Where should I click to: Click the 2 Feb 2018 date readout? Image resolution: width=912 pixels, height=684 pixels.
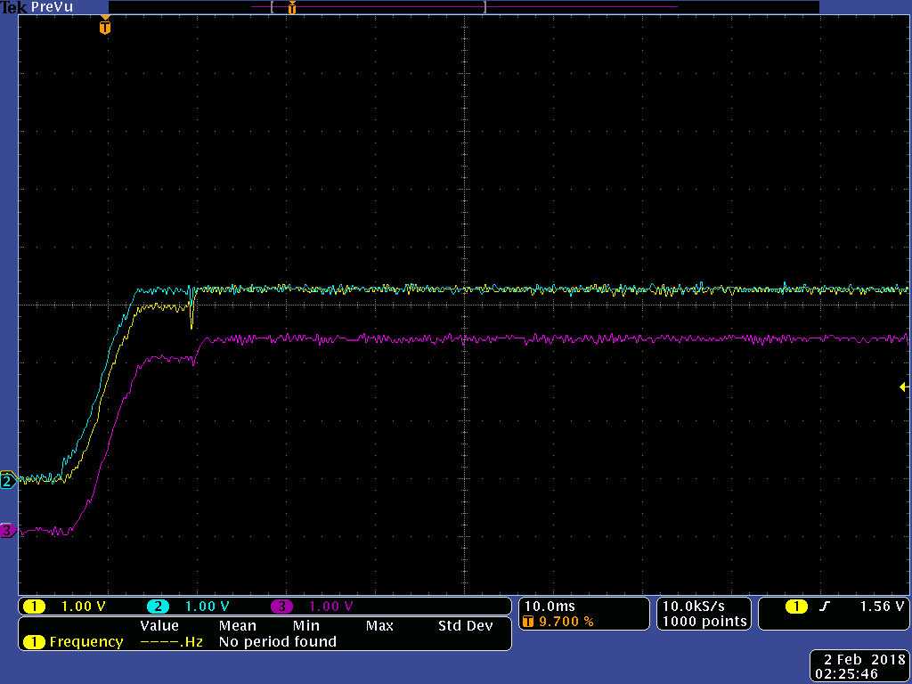(x=865, y=660)
